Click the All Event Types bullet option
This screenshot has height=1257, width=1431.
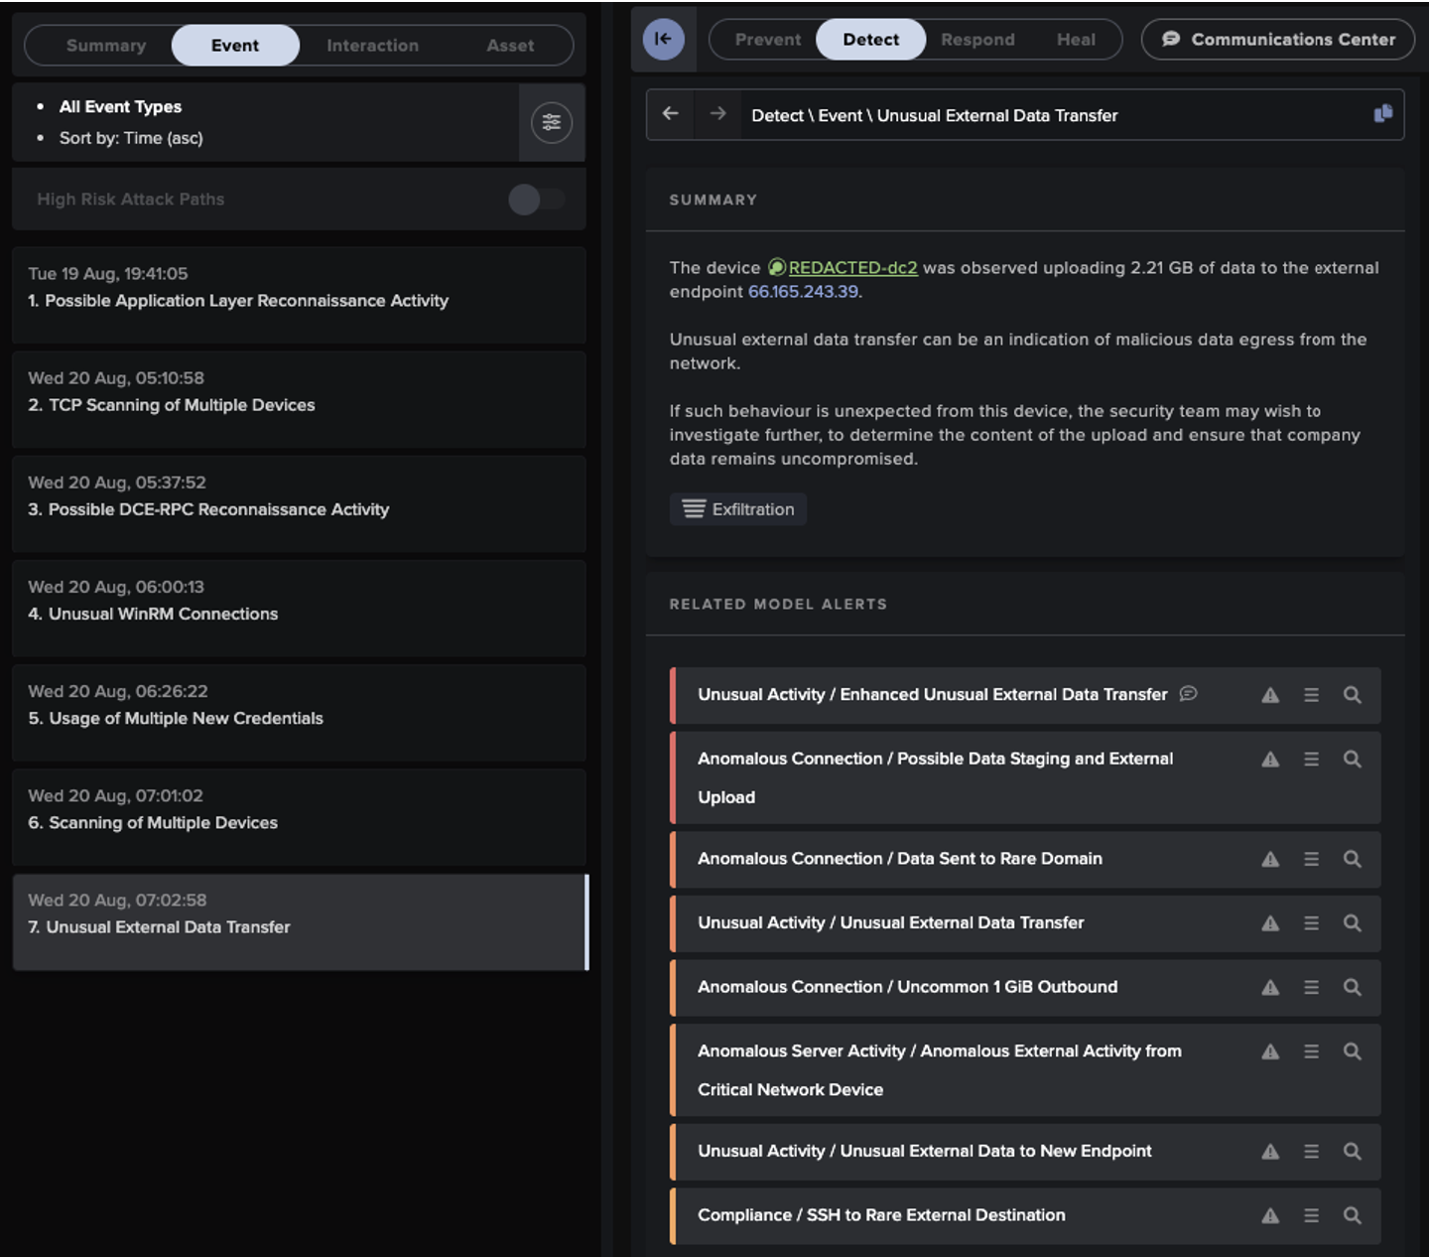coord(120,106)
